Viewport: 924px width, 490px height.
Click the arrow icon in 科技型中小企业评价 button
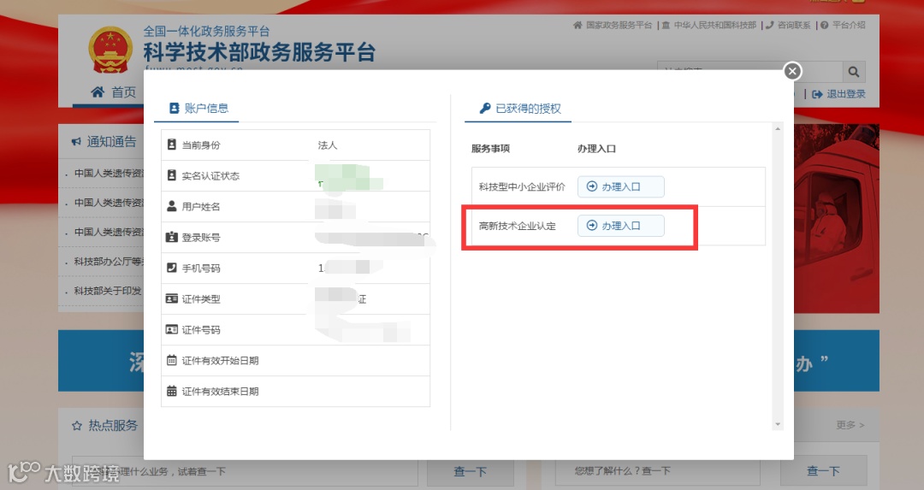click(592, 186)
